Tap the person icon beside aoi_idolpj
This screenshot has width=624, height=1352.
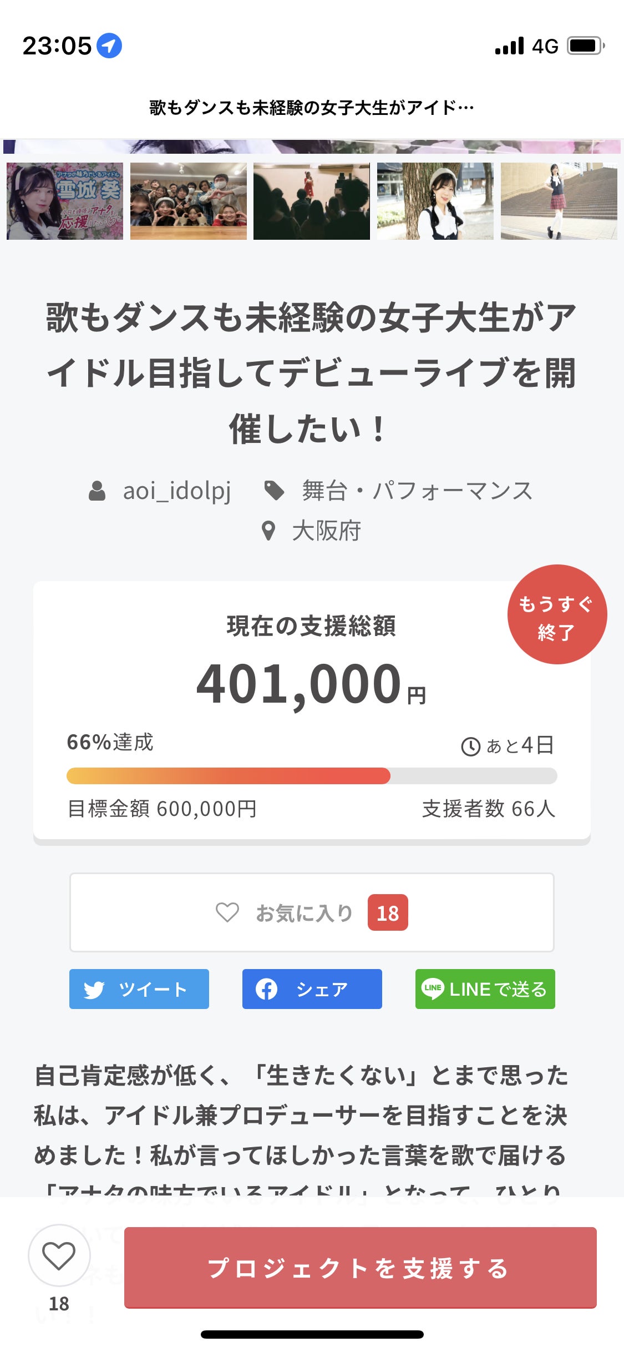[98, 491]
